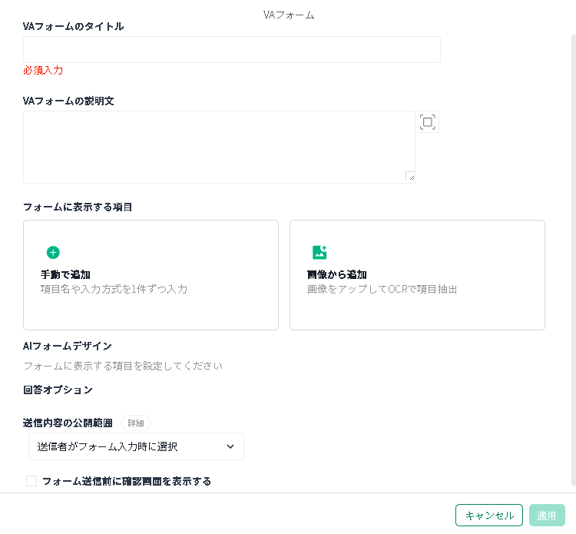576x534 pixels.
Task: Select the 手動で追加 card
Action: point(151,275)
